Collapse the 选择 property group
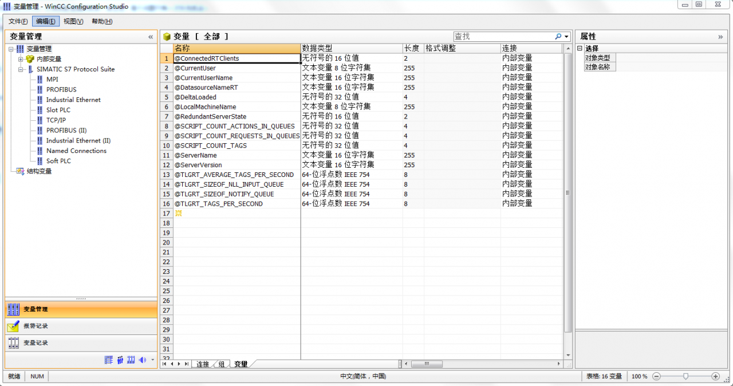This screenshot has width=733, height=386. pyautogui.click(x=580, y=49)
